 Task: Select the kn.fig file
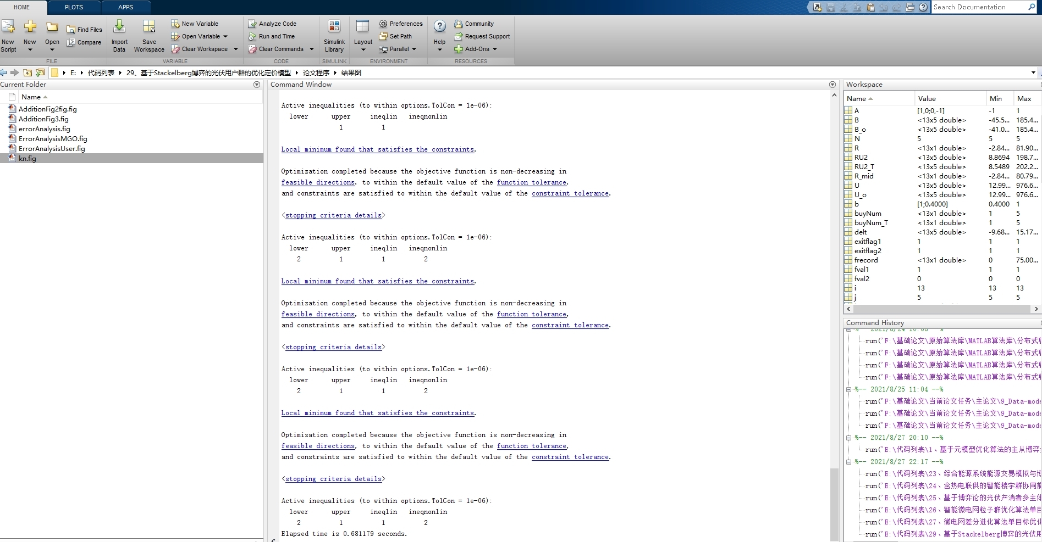point(27,159)
